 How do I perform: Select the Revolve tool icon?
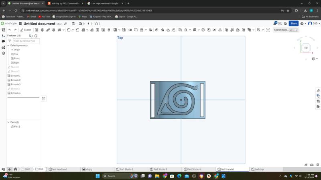click(43, 30)
